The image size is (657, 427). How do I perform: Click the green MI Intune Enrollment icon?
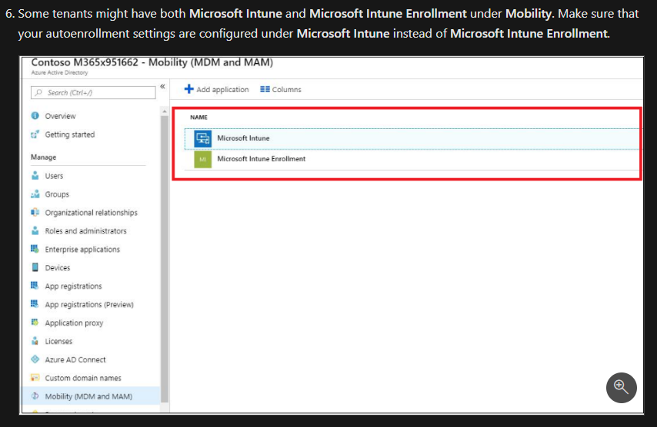(x=203, y=159)
